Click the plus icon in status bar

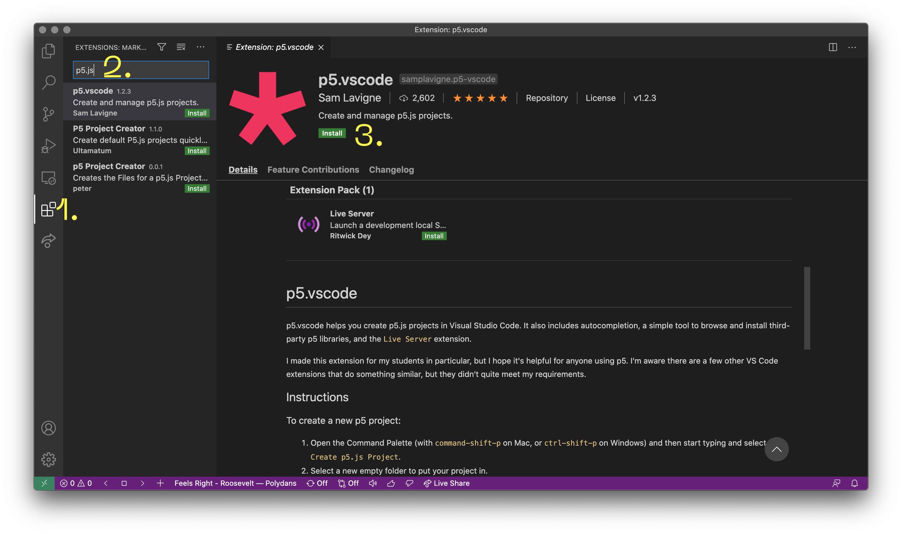[x=160, y=483]
